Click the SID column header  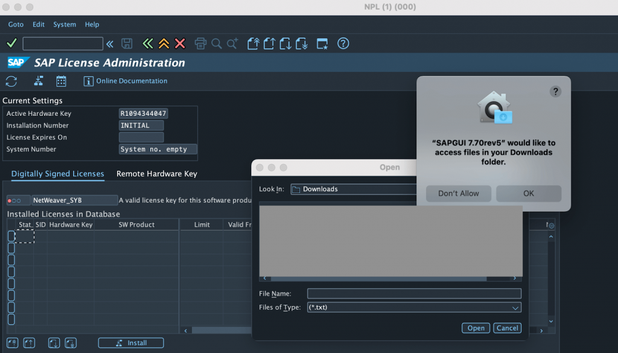click(40, 224)
